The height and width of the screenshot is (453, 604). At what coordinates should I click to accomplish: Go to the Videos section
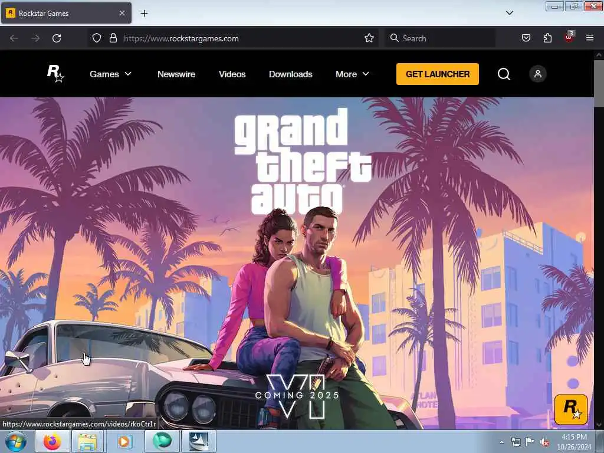coord(232,74)
